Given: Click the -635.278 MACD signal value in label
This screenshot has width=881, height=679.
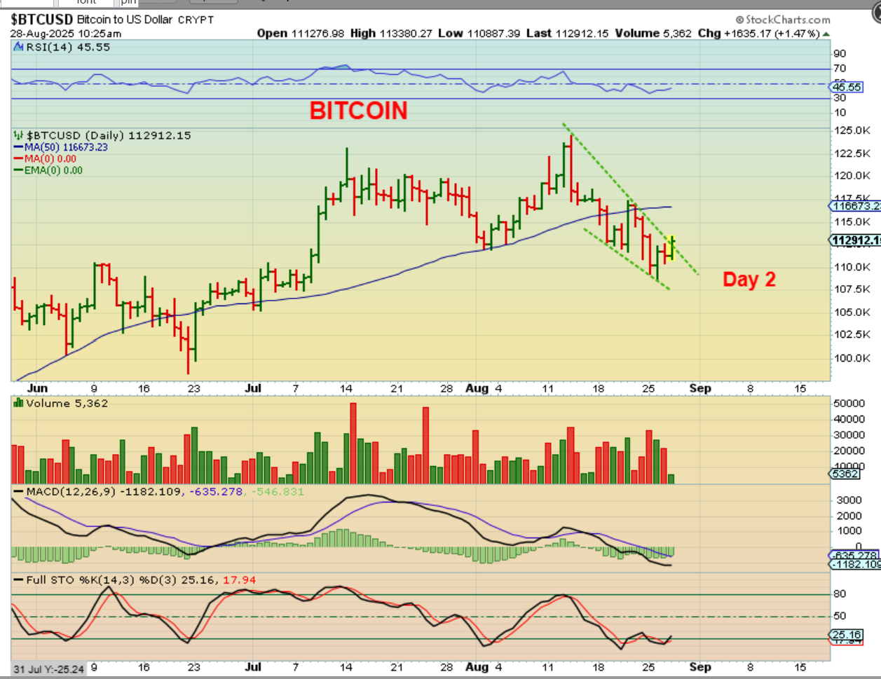Looking at the screenshot, I should [216, 491].
